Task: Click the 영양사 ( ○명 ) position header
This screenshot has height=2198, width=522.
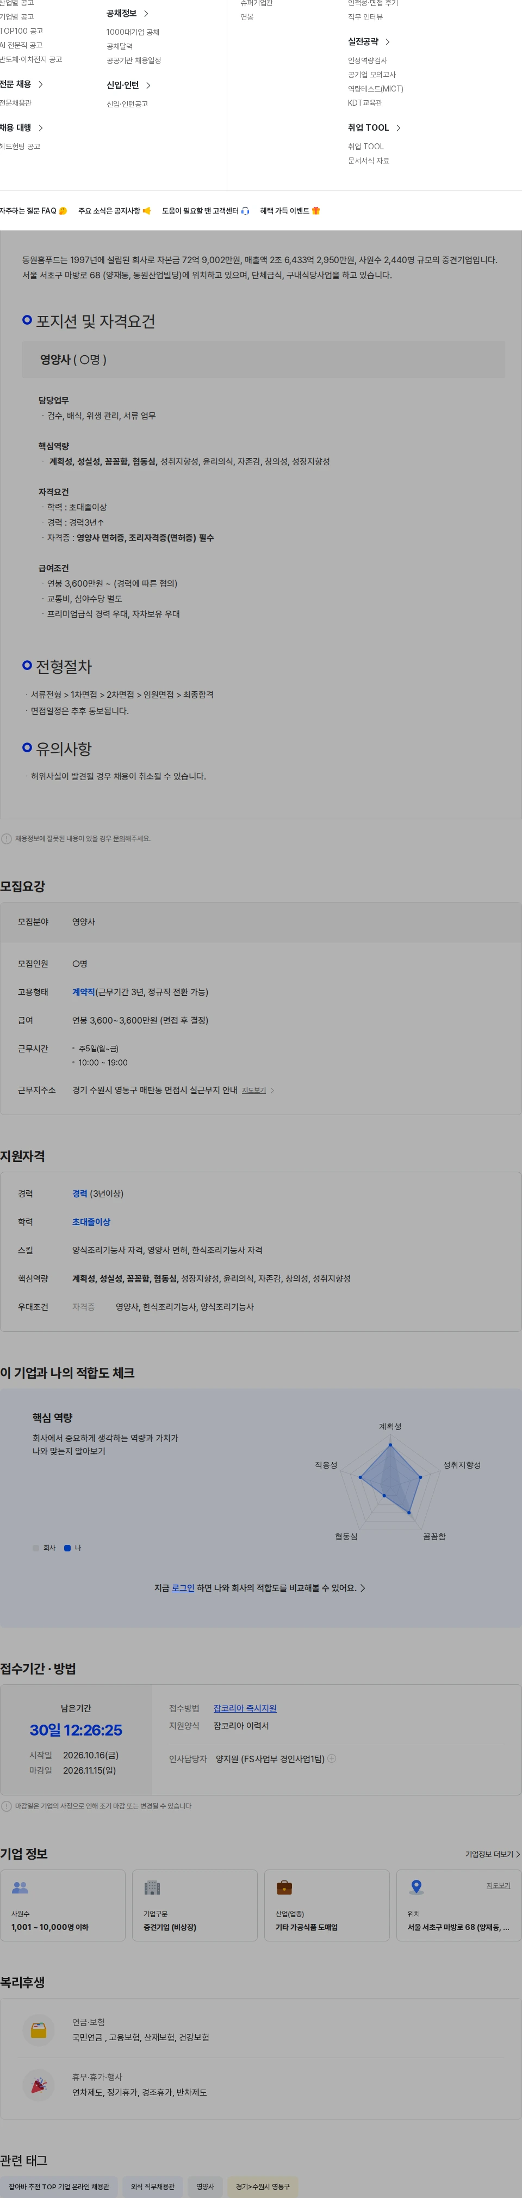Action: click(x=264, y=360)
